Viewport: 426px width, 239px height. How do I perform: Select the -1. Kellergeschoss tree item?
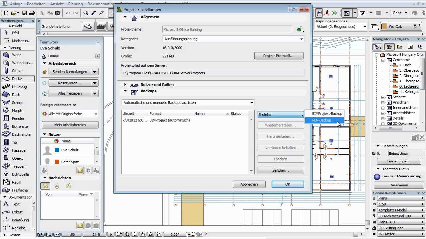pos(406,92)
